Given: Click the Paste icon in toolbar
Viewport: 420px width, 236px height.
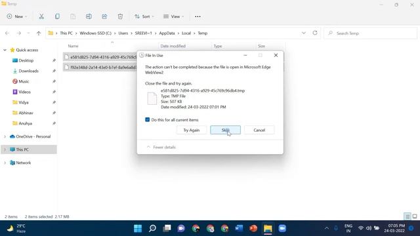Looking at the screenshot, I should point(73,16).
